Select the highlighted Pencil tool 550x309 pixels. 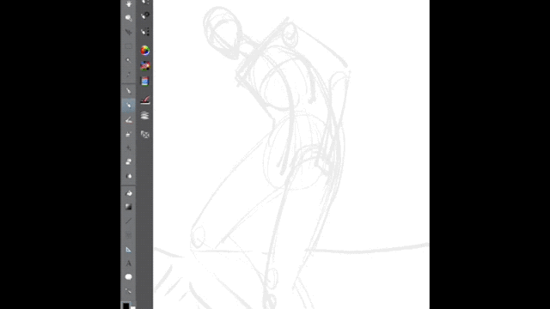pos(128,105)
